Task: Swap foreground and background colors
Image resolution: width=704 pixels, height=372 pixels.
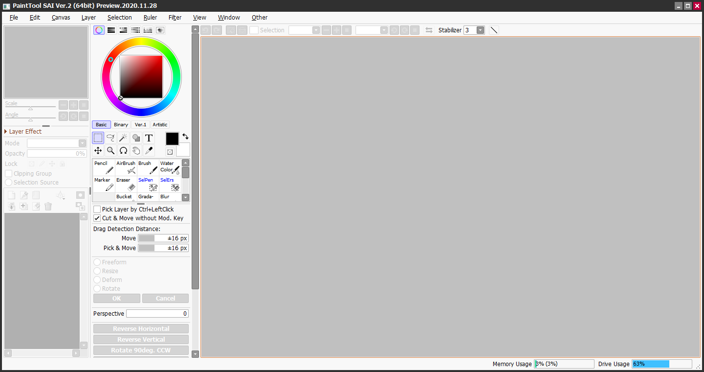Action: pos(186,137)
